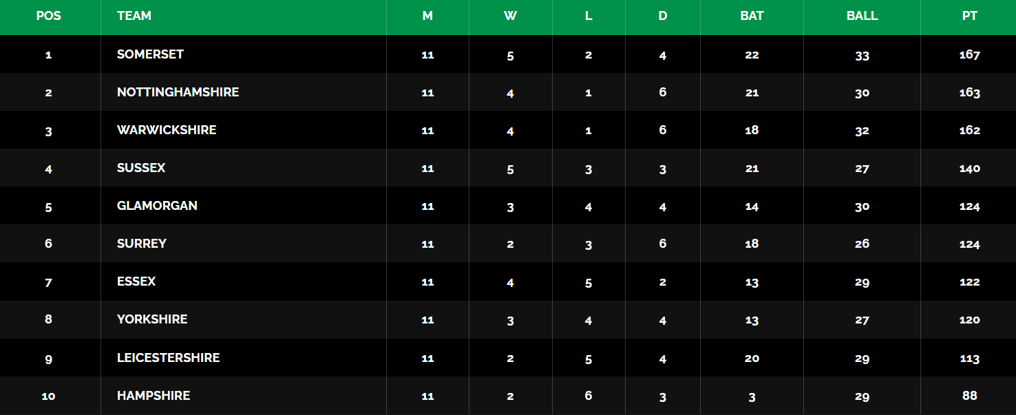Viewport: 1016px width, 415px height.
Task: Click the BALL column header
Action: tap(862, 16)
